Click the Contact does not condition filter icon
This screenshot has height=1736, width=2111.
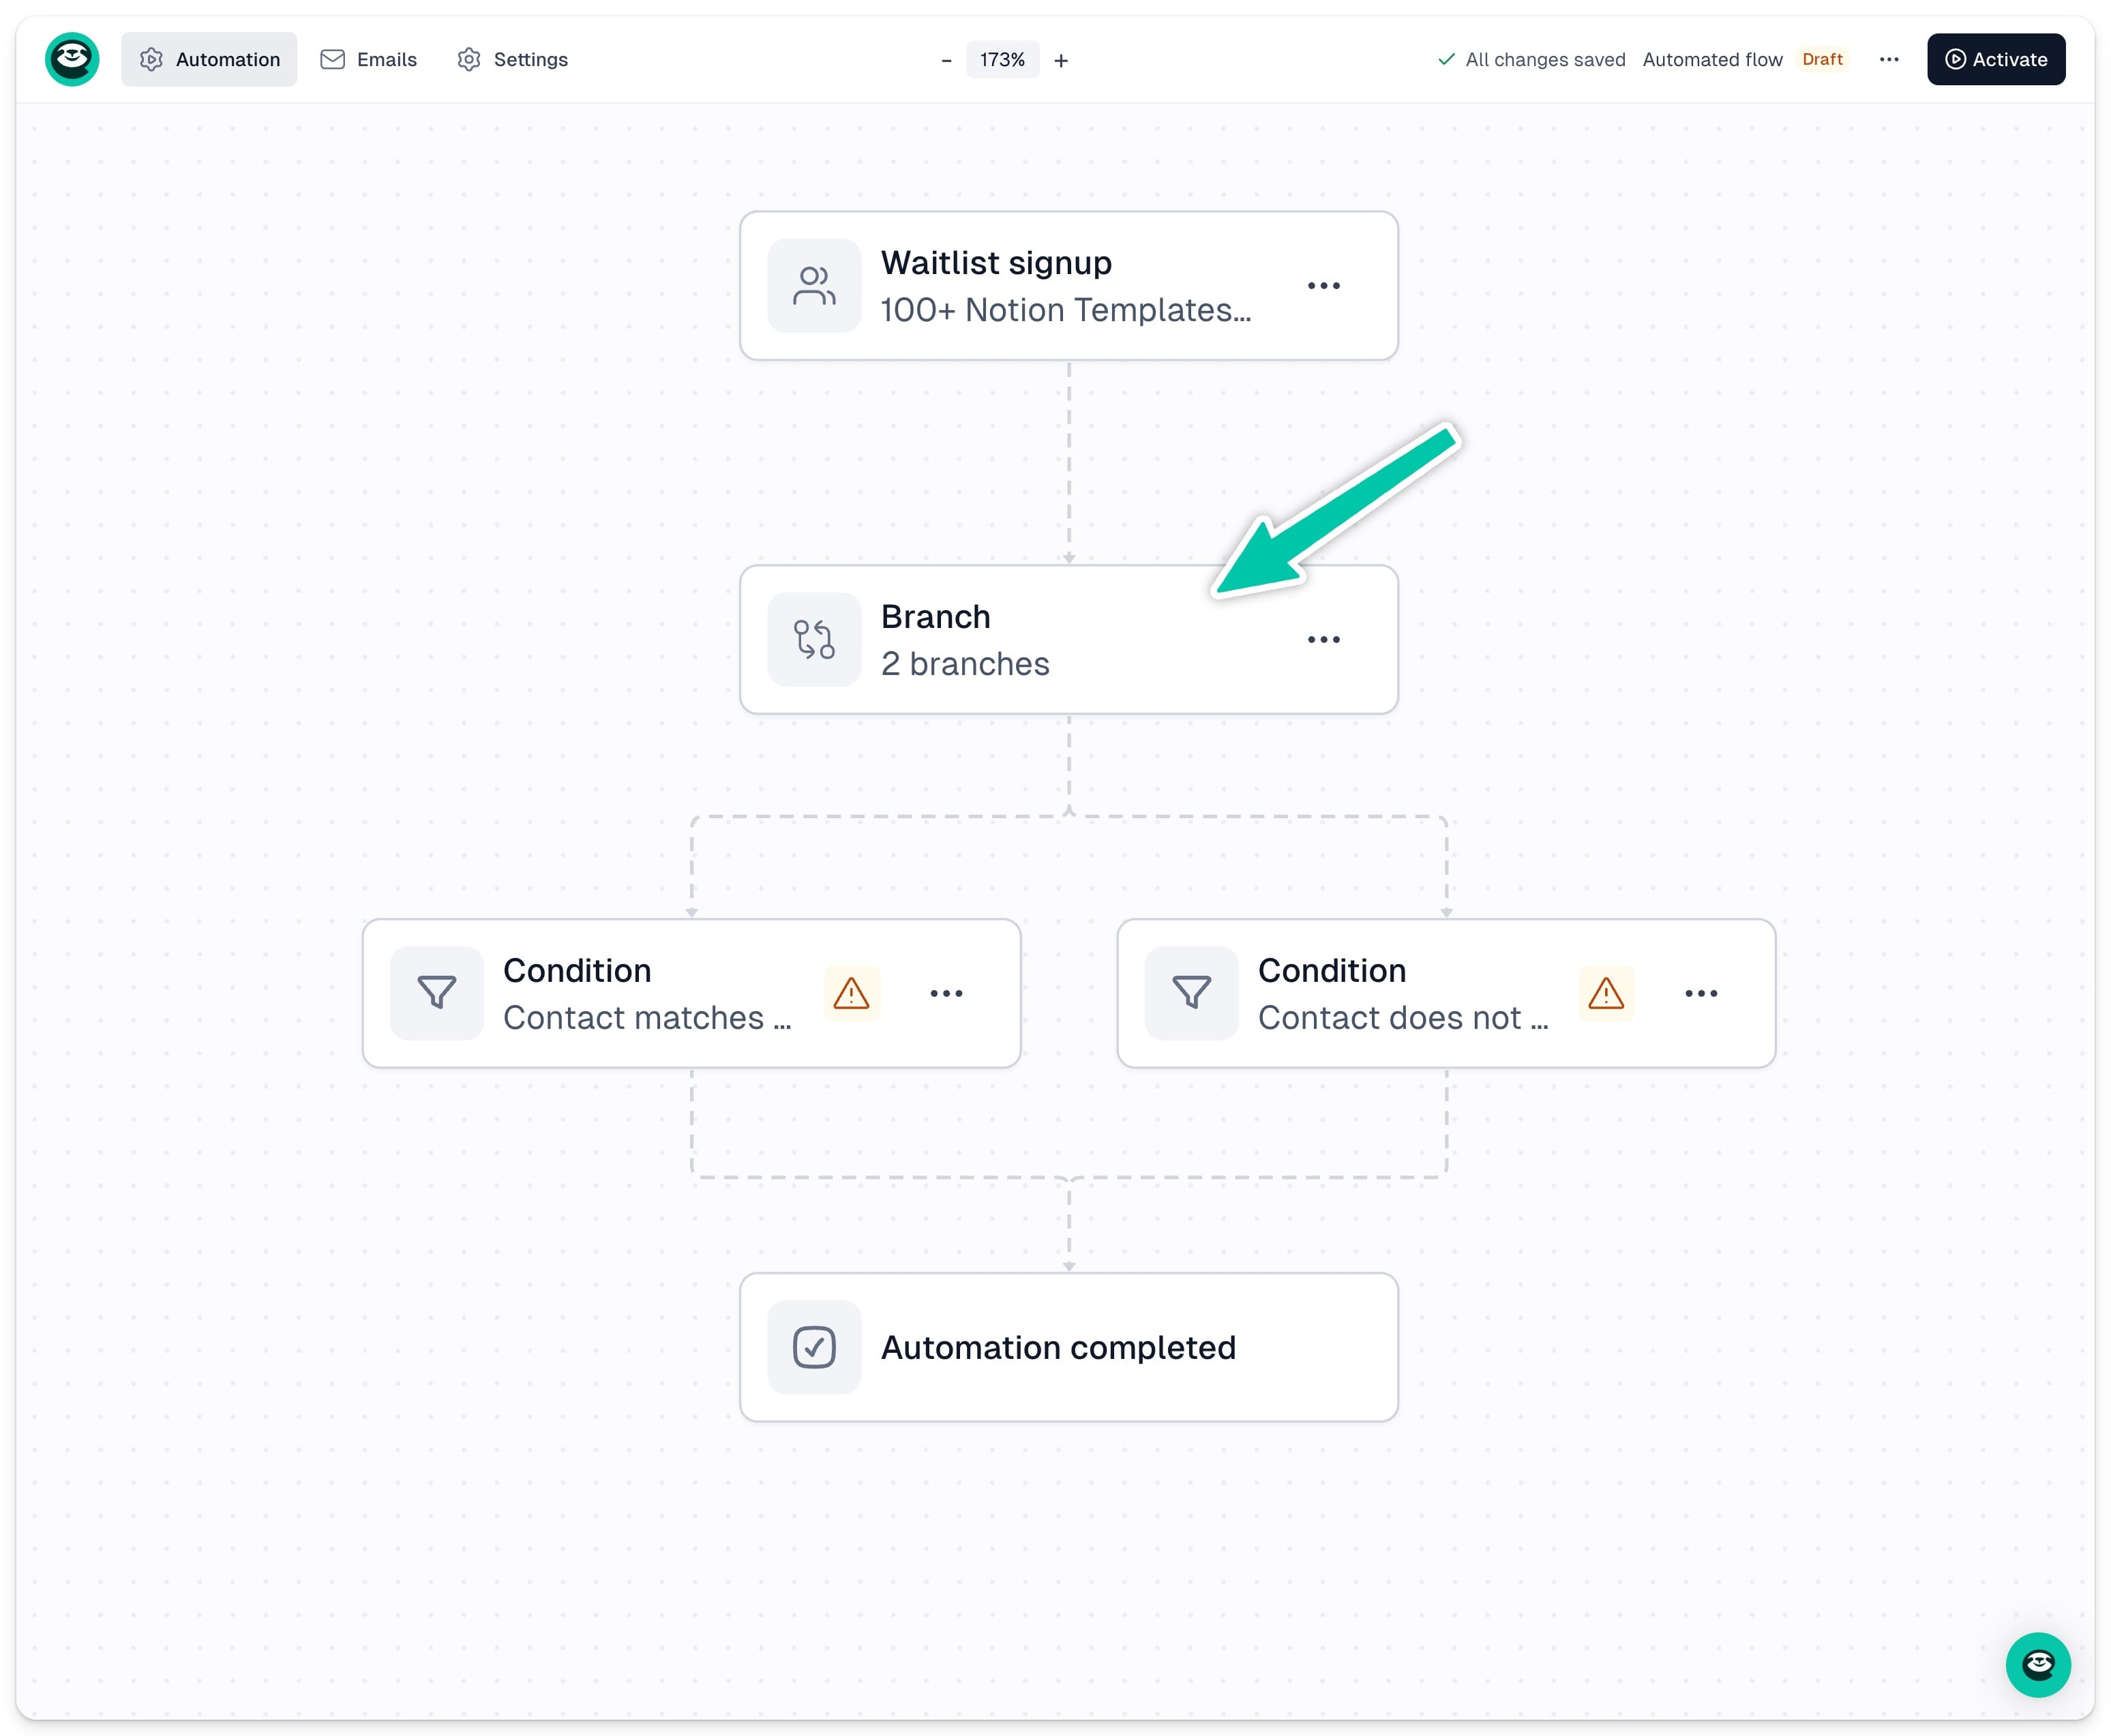[x=1191, y=993]
